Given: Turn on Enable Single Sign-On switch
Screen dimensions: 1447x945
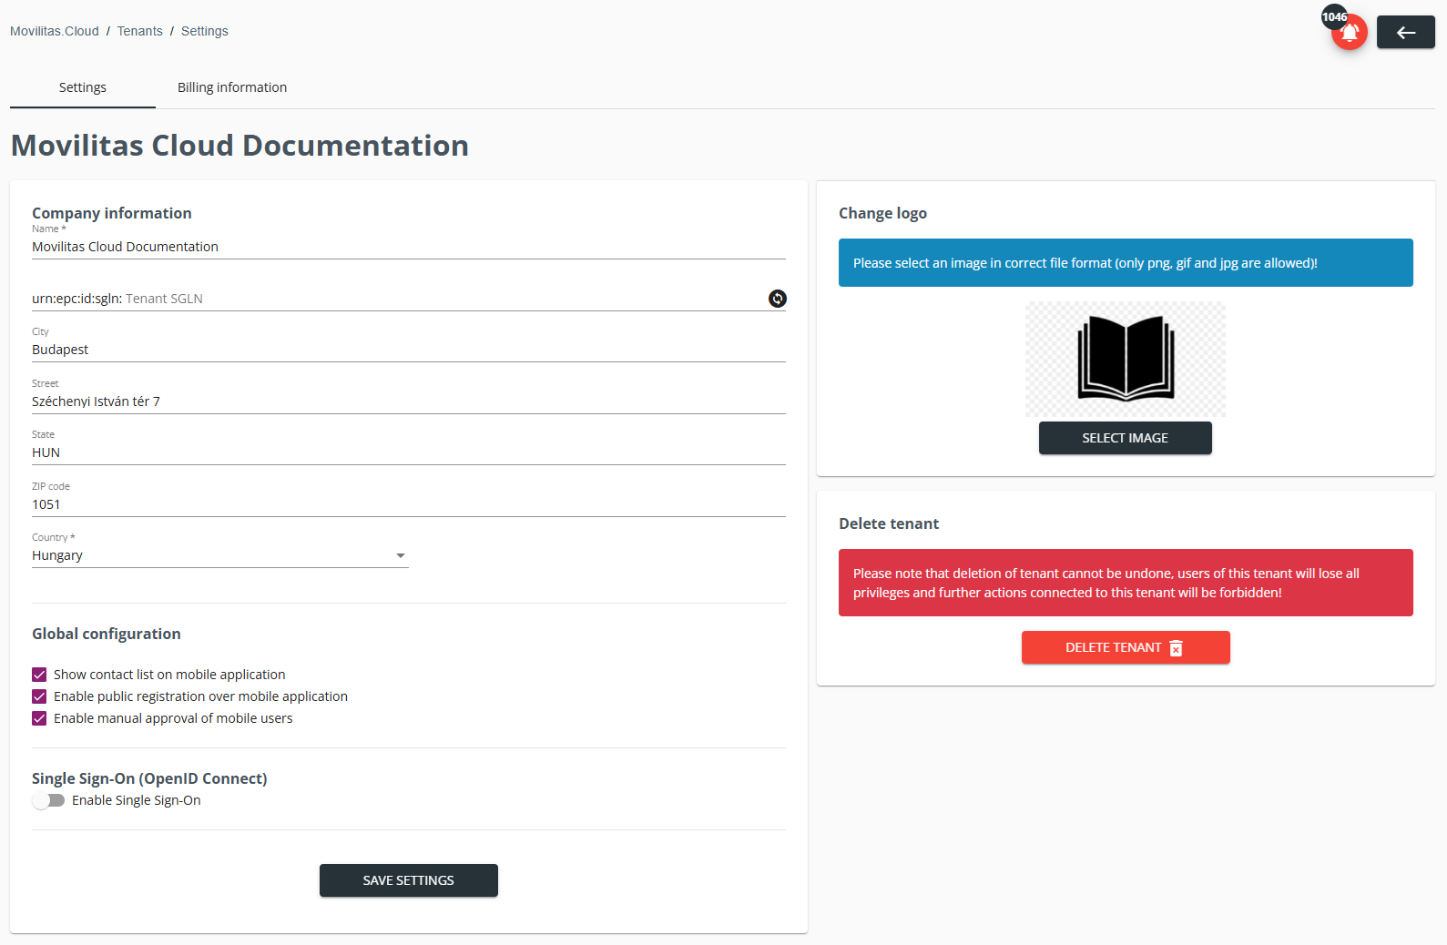Looking at the screenshot, I should tap(48, 800).
